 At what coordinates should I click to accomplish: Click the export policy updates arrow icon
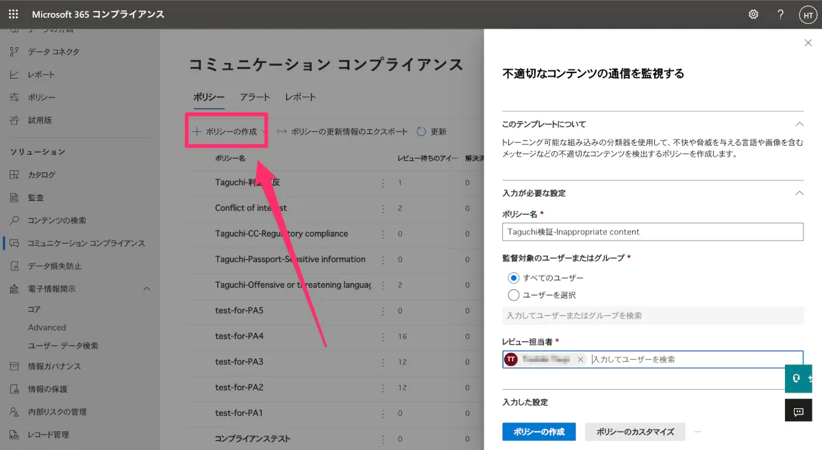(282, 131)
